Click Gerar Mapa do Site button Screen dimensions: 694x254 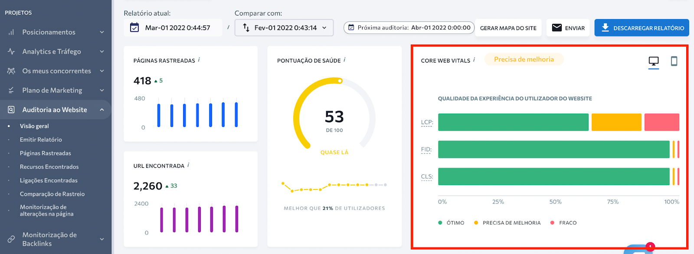[508, 28]
